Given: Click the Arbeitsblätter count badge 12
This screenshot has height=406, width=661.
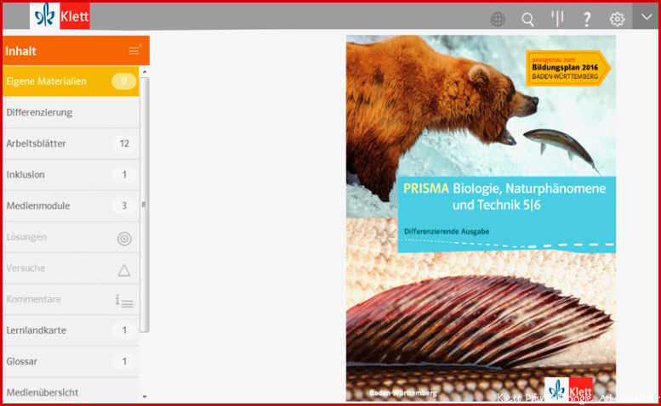Looking at the screenshot, I should 124,144.
